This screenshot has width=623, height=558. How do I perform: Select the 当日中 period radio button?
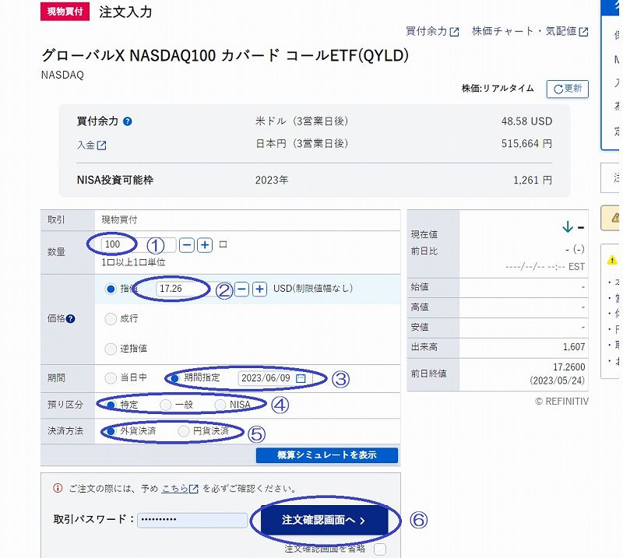[111, 378]
